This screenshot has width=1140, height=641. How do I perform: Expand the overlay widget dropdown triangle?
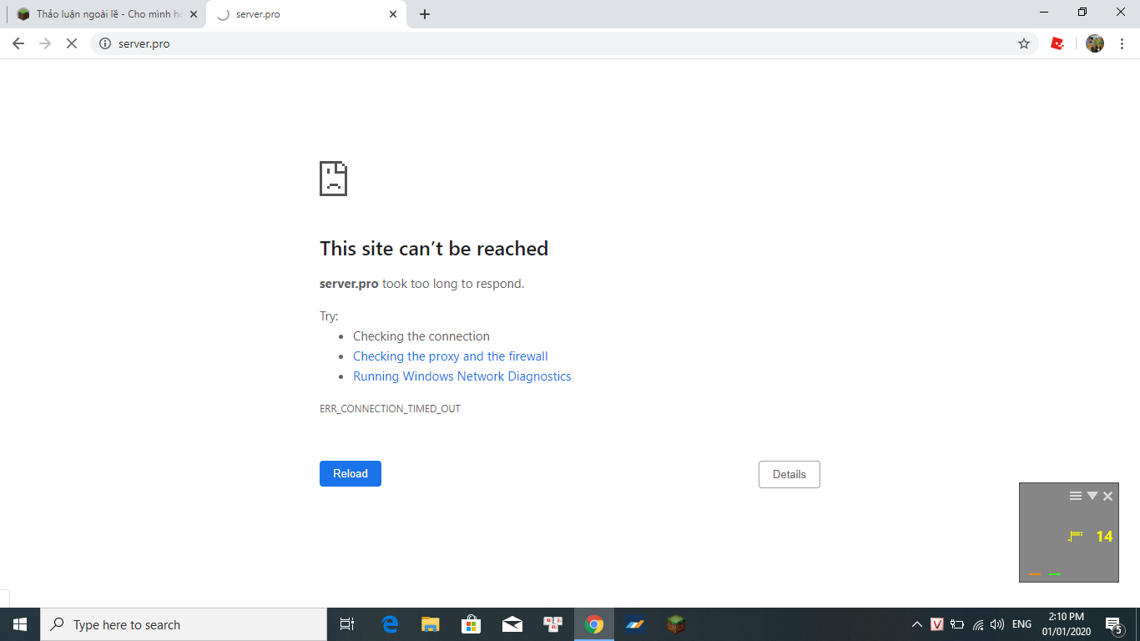click(x=1092, y=496)
